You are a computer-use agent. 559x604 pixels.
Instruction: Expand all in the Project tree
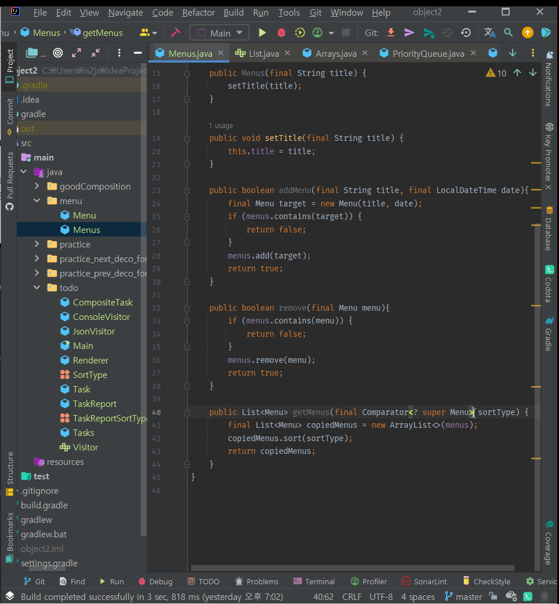pos(76,53)
